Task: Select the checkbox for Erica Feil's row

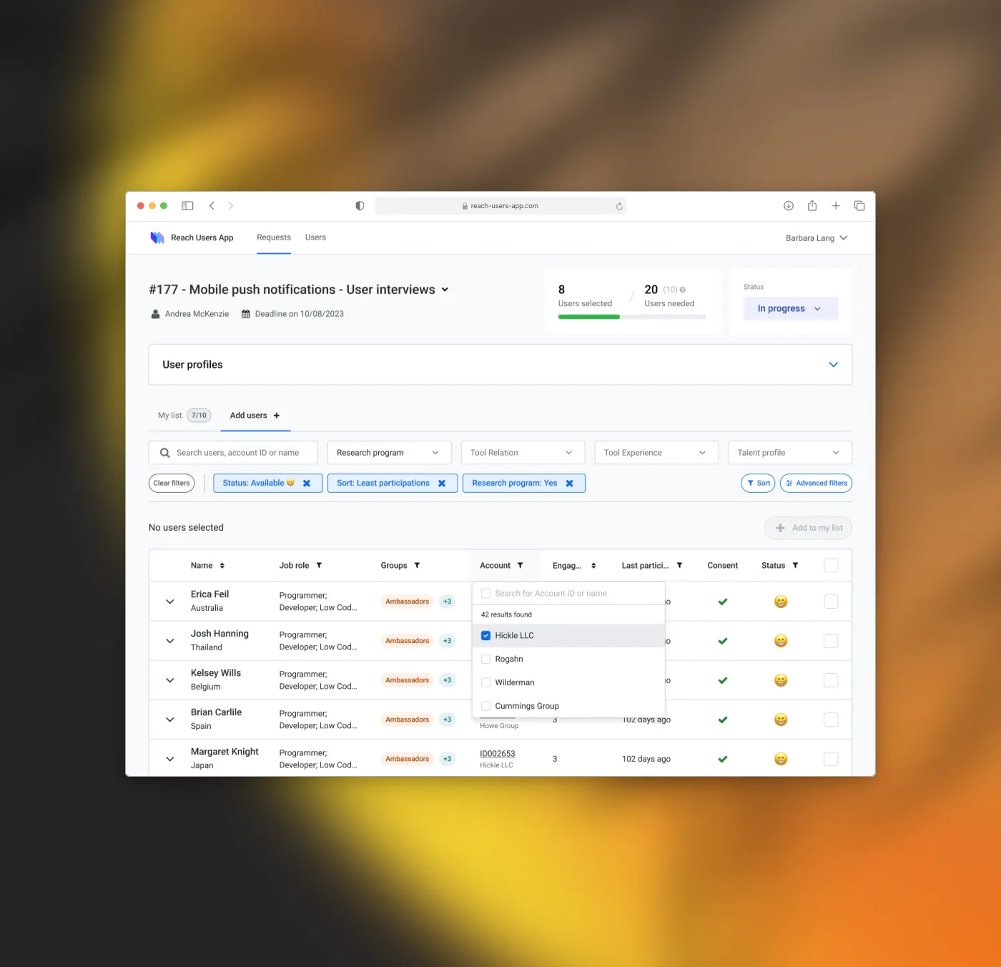Action: coord(831,602)
